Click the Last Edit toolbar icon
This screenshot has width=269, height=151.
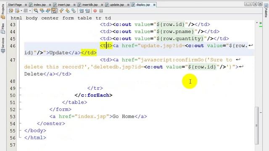point(11,11)
